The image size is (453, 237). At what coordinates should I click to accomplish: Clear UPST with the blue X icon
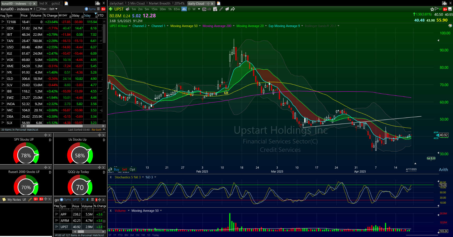(83, 199)
